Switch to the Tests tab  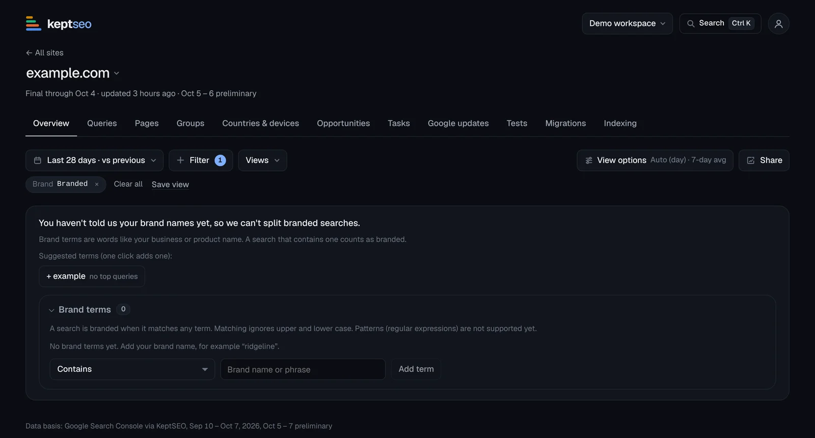517,123
